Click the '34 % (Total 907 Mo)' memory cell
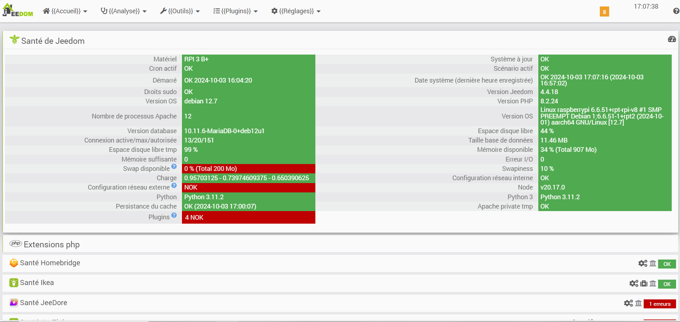 coord(605,150)
